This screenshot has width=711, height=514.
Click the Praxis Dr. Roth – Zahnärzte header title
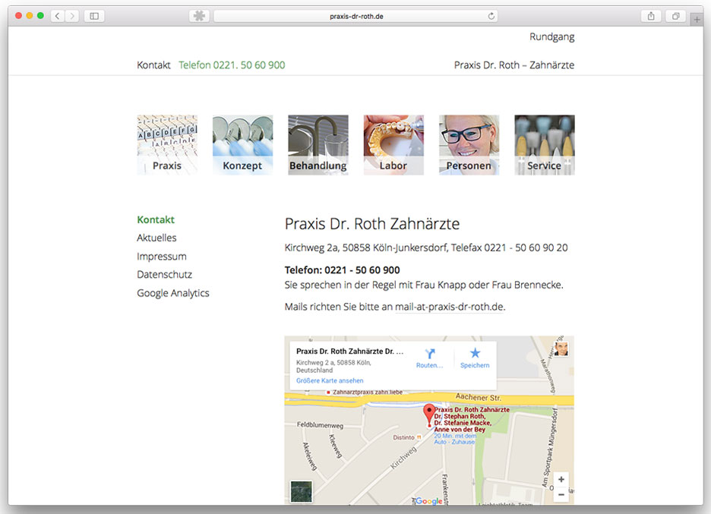(x=514, y=65)
